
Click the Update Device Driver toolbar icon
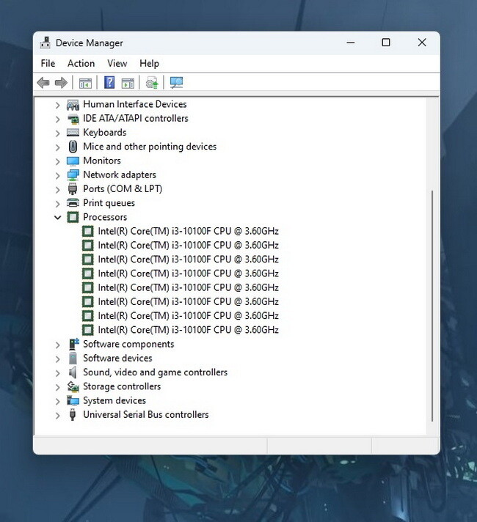pos(152,83)
